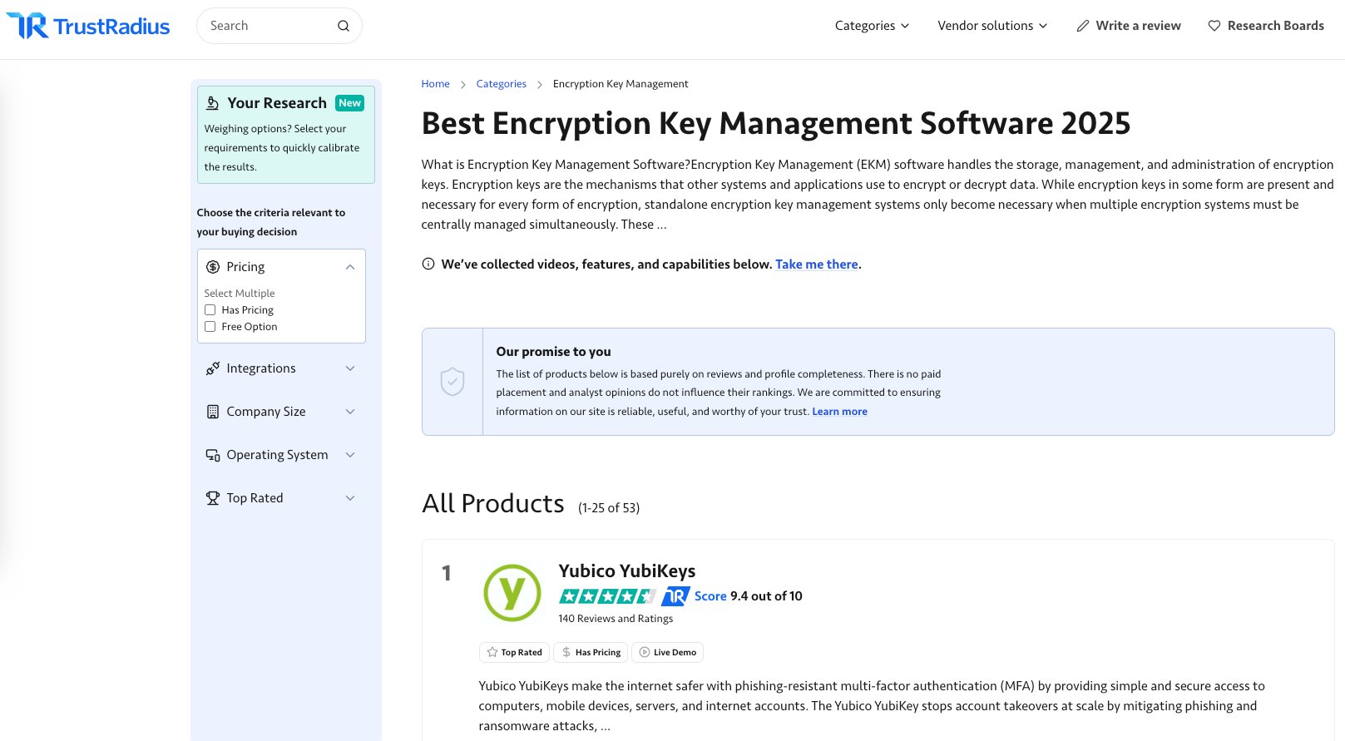Click the dollar icon in Has Pricing badge

(566, 653)
